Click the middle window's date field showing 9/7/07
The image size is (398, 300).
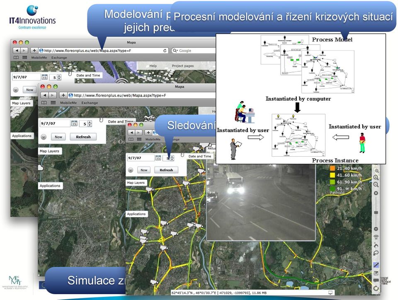[x=55, y=123]
